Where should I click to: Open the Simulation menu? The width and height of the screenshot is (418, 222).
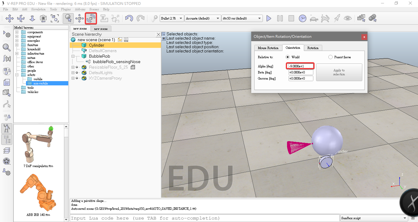point(39,9)
